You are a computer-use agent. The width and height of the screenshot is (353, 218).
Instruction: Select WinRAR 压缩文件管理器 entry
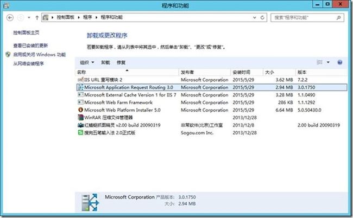tap(108, 118)
